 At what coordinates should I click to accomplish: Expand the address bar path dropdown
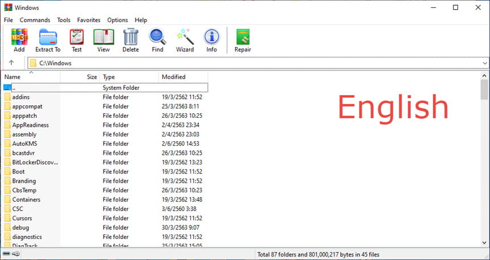point(485,63)
